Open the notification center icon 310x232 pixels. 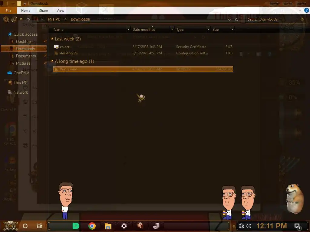[298, 226]
